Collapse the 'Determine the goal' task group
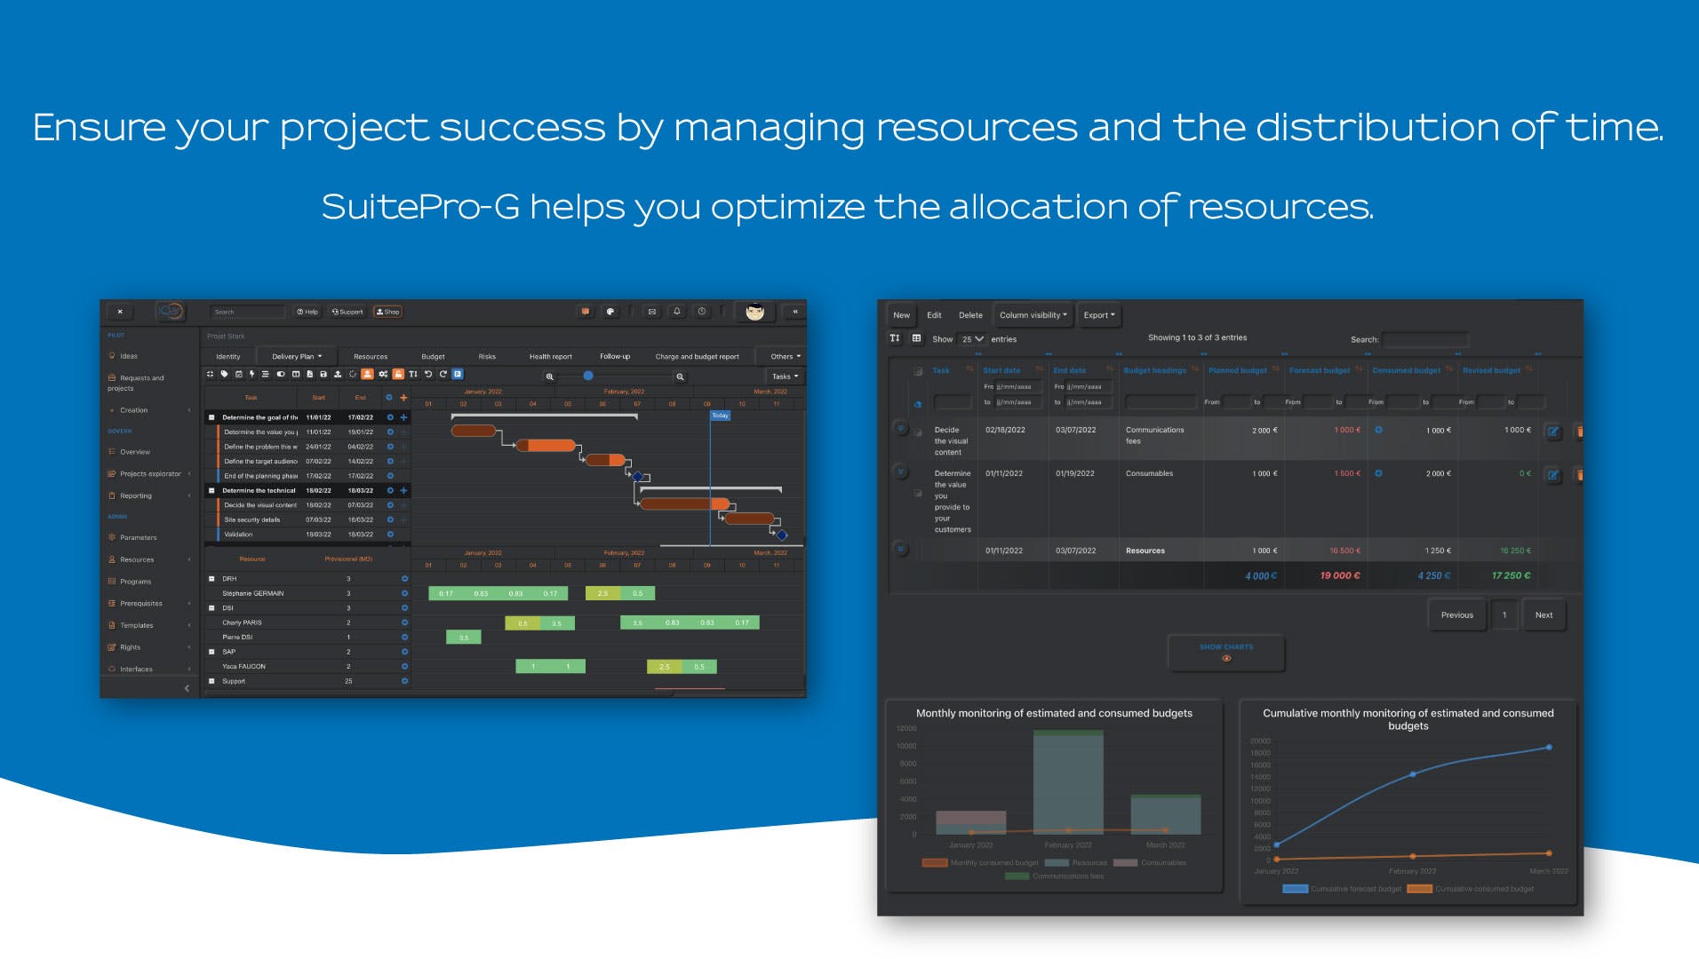Screen dimensions: 1699x959 point(211,417)
